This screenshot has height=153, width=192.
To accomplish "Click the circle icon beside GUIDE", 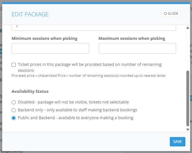I will pos(165,14).
